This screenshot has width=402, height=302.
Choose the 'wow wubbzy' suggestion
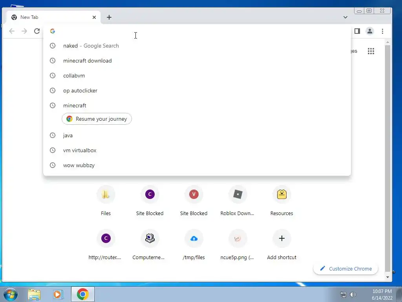click(x=197, y=165)
